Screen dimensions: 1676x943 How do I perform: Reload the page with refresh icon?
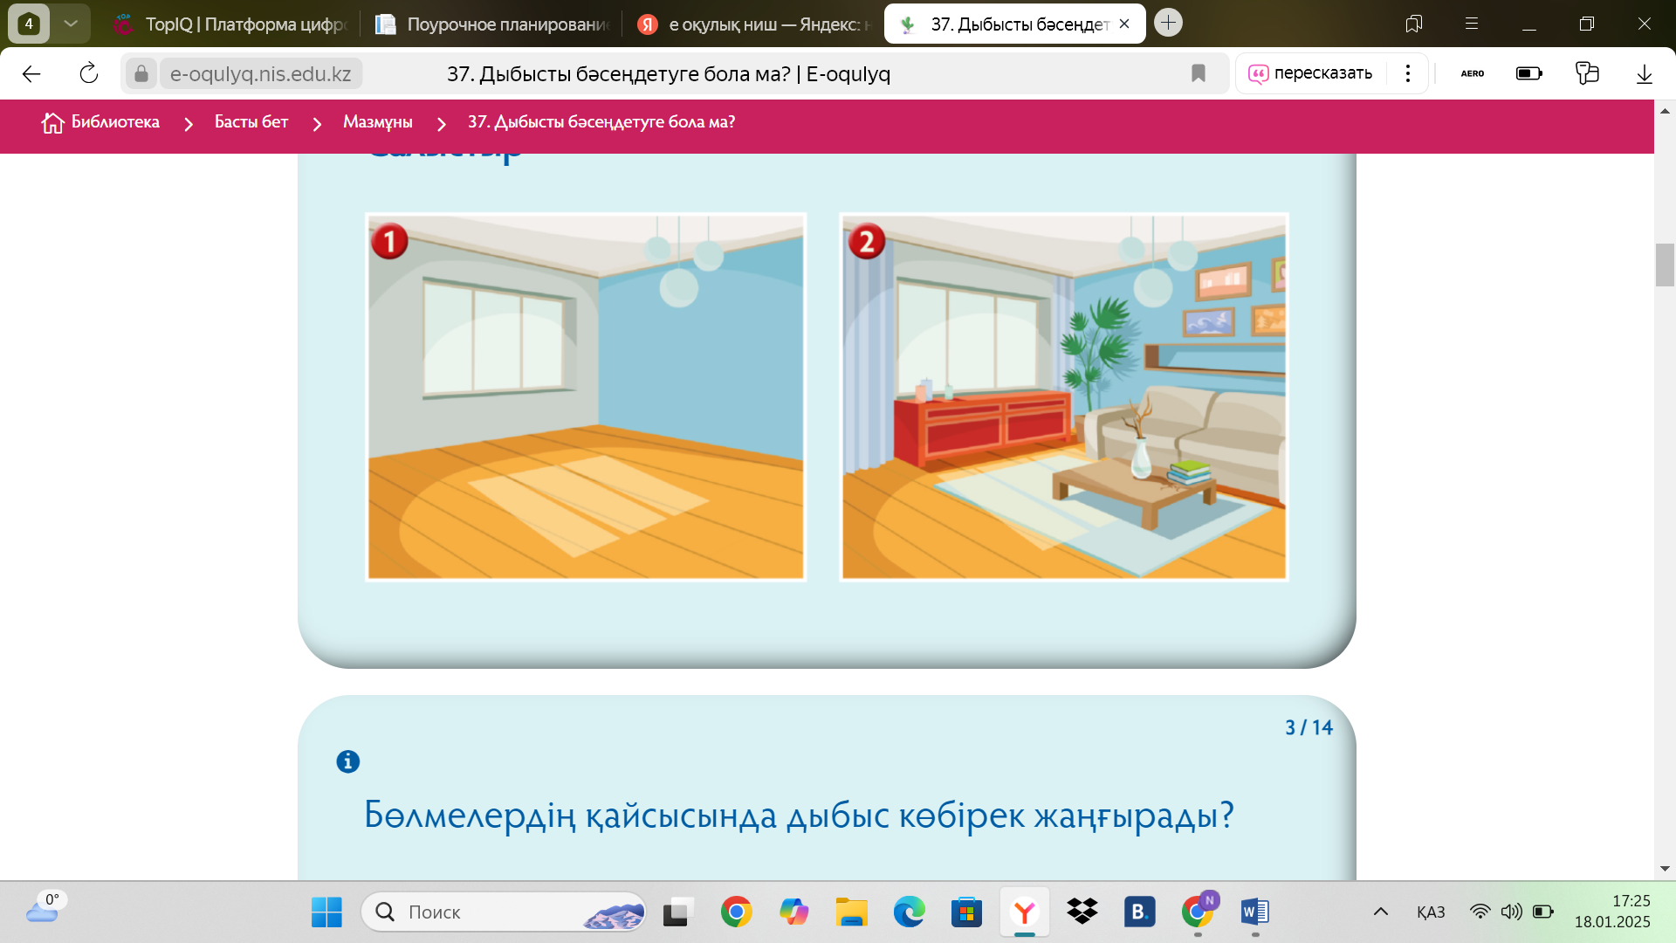[89, 74]
